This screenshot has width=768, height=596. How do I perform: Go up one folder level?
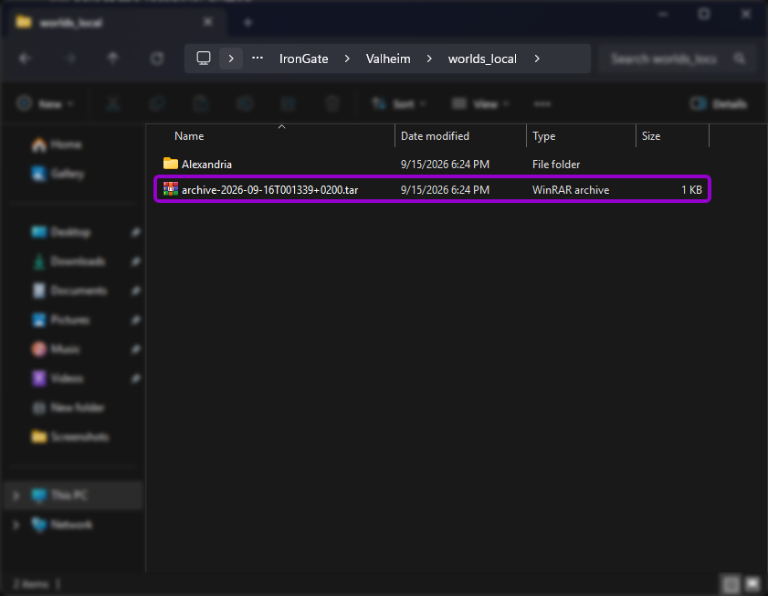pyautogui.click(x=112, y=59)
